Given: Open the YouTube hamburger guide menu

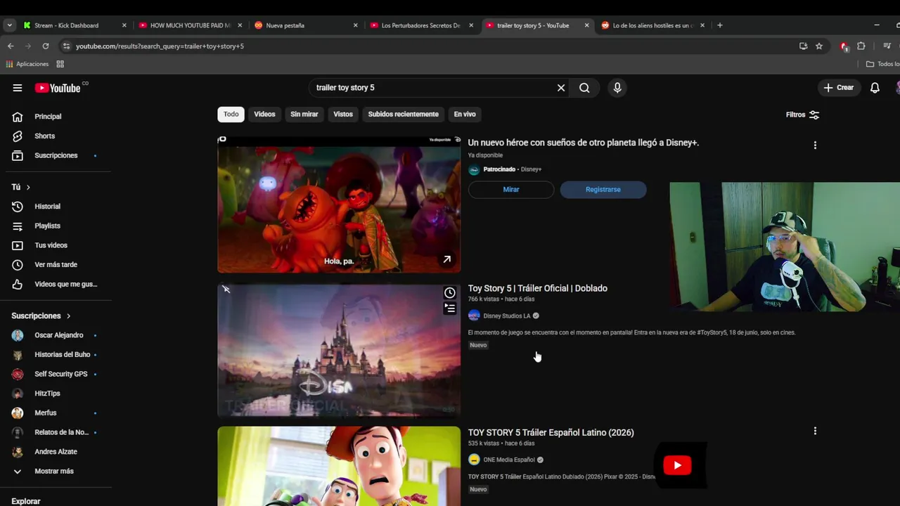Looking at the screenshot, I should [x=18, y=88].
